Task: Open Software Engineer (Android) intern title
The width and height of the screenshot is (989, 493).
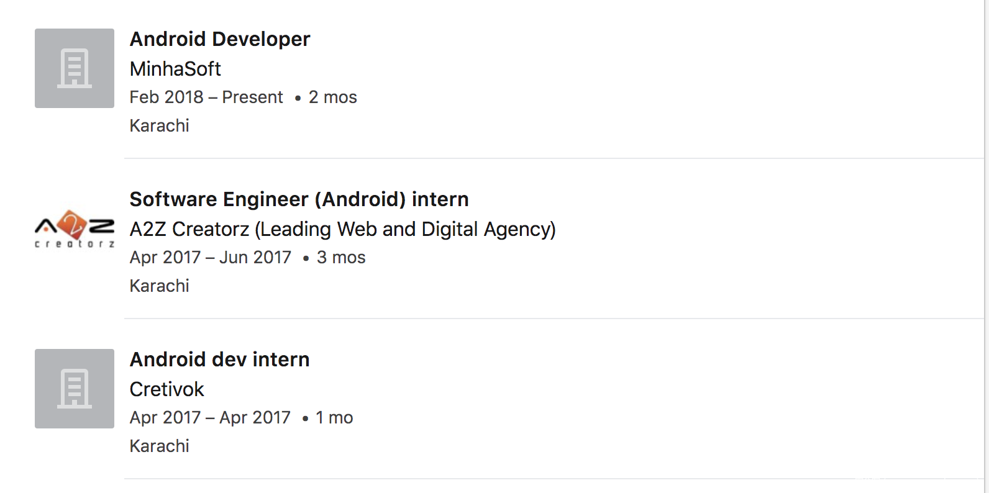Action: click(x=299, y=199)
